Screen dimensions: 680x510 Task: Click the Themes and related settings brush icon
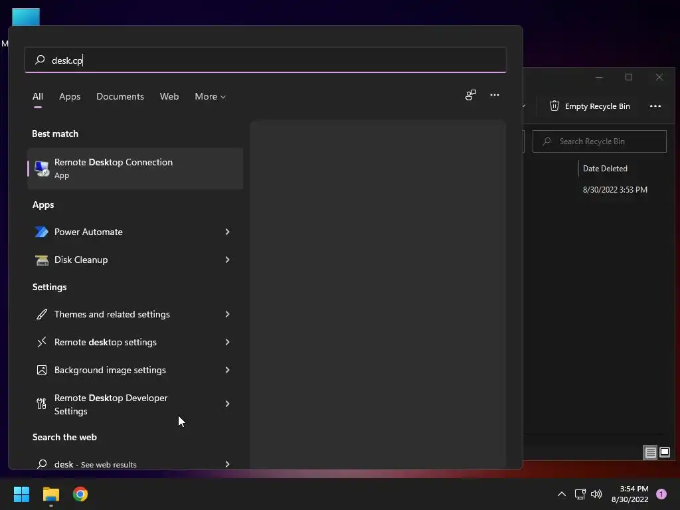pyautogui.click(x=42, y=314)
